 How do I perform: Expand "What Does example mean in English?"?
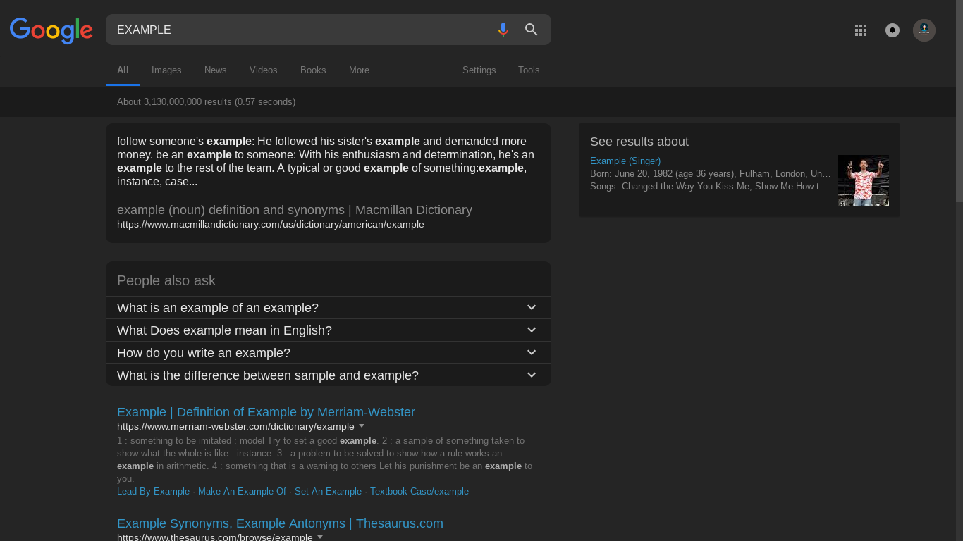coord(329,330)
